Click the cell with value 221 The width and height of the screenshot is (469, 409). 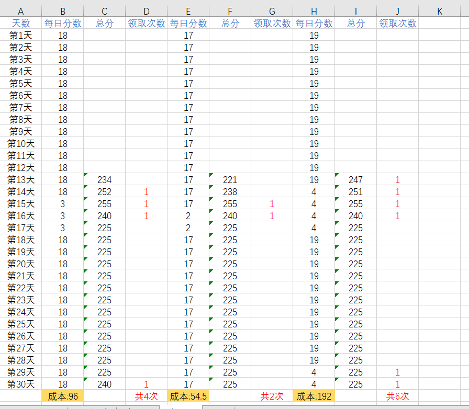click(x=230, y=179)
